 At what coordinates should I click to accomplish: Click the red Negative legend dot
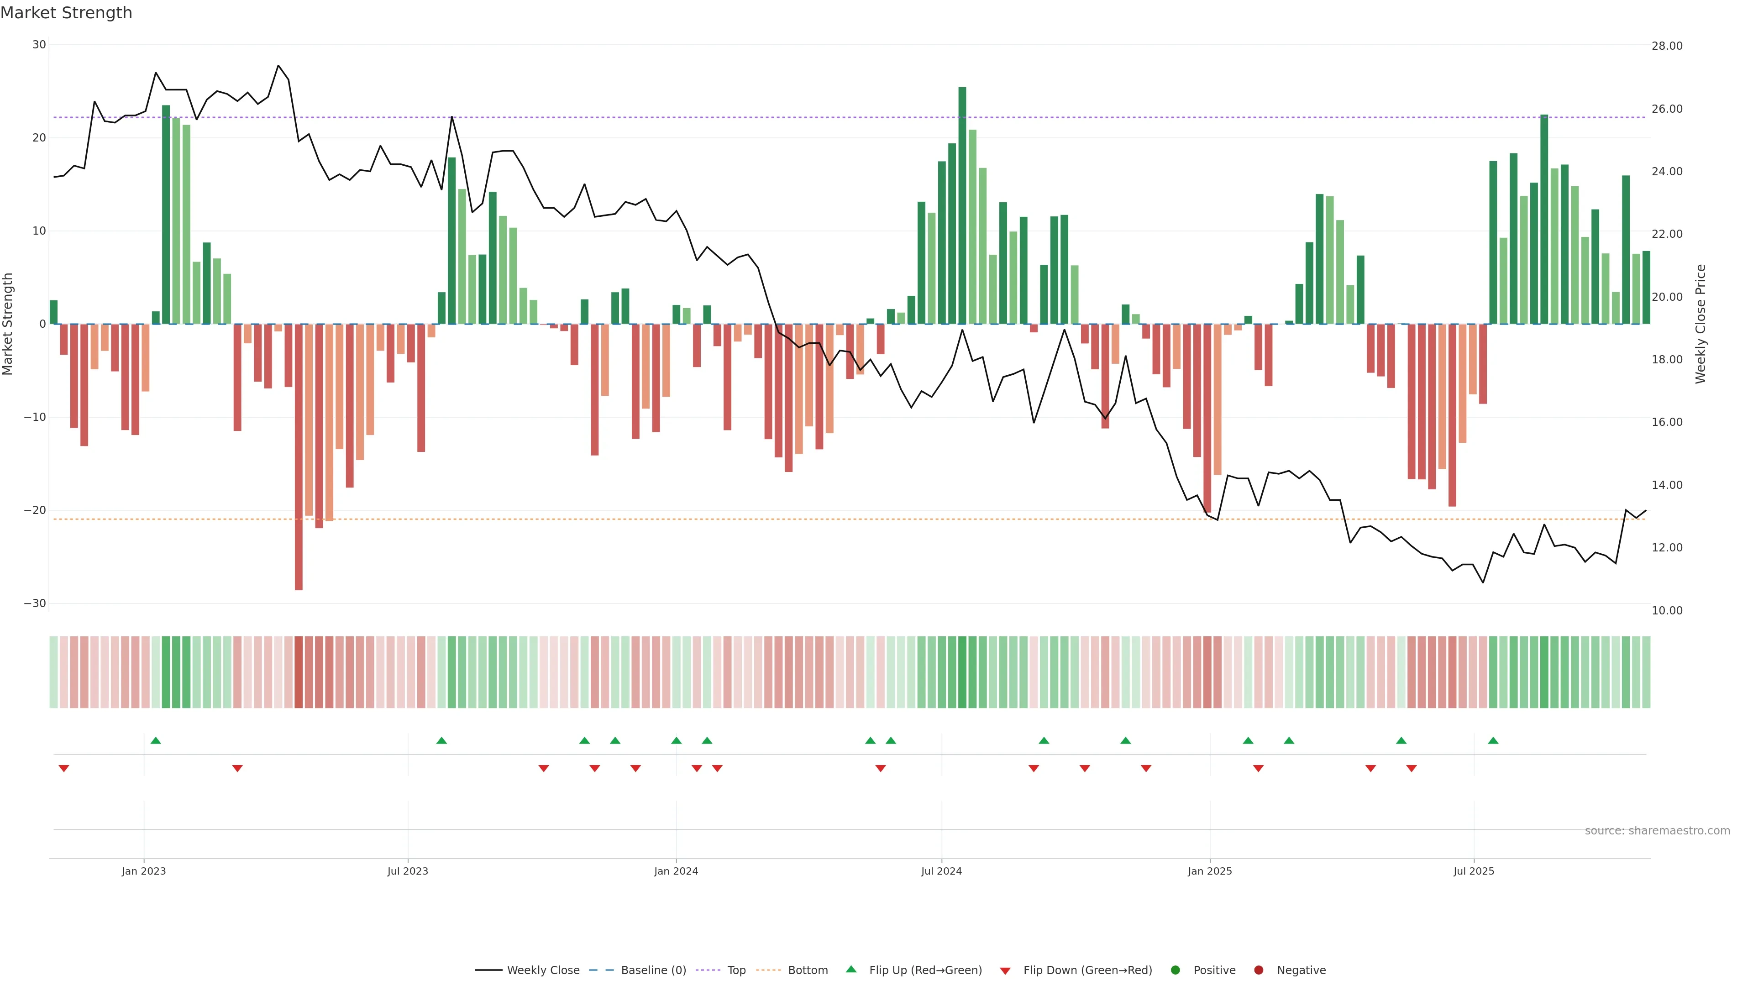pyautogui.click(x=1258, y=970)
